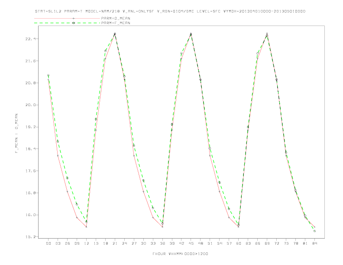Viewport: 343px width, 265px height.
Task: Click the 00 x-axis tick label
Action: point(49,243)
